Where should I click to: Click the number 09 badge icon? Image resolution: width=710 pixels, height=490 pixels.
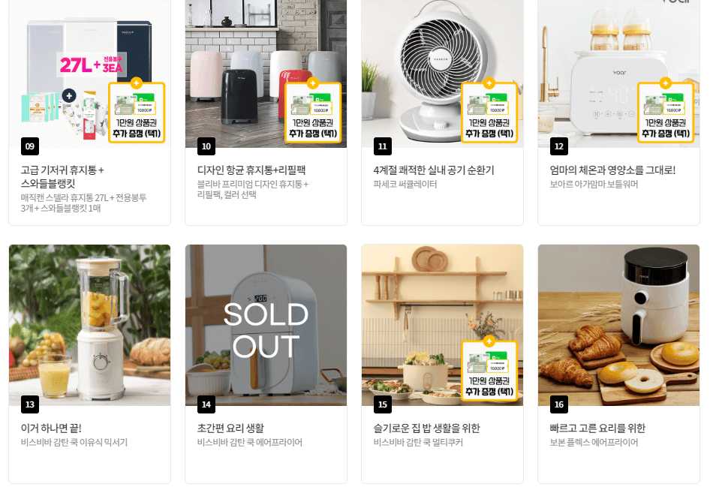pyautogui.click(x=30, y=146)
